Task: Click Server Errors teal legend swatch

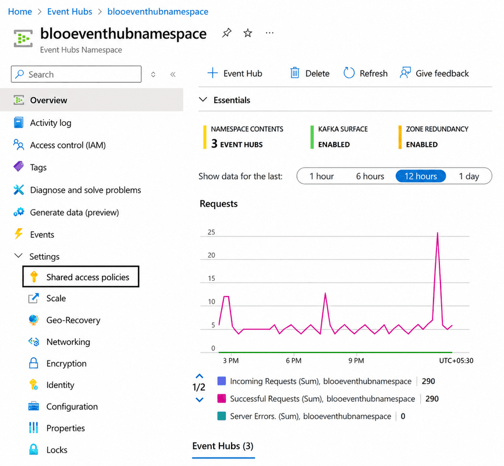Action: click(x=222, y=416)
